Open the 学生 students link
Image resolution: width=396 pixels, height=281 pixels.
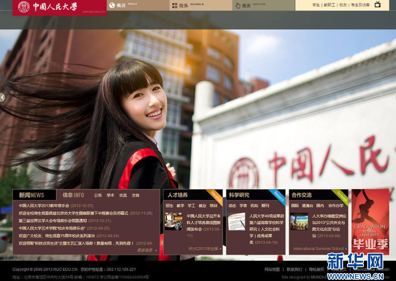(x=316, y=5)
